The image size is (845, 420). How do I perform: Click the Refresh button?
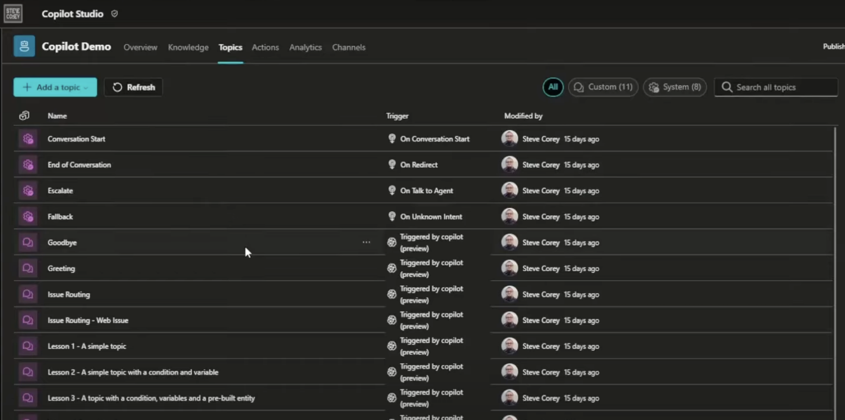[134, 87]
